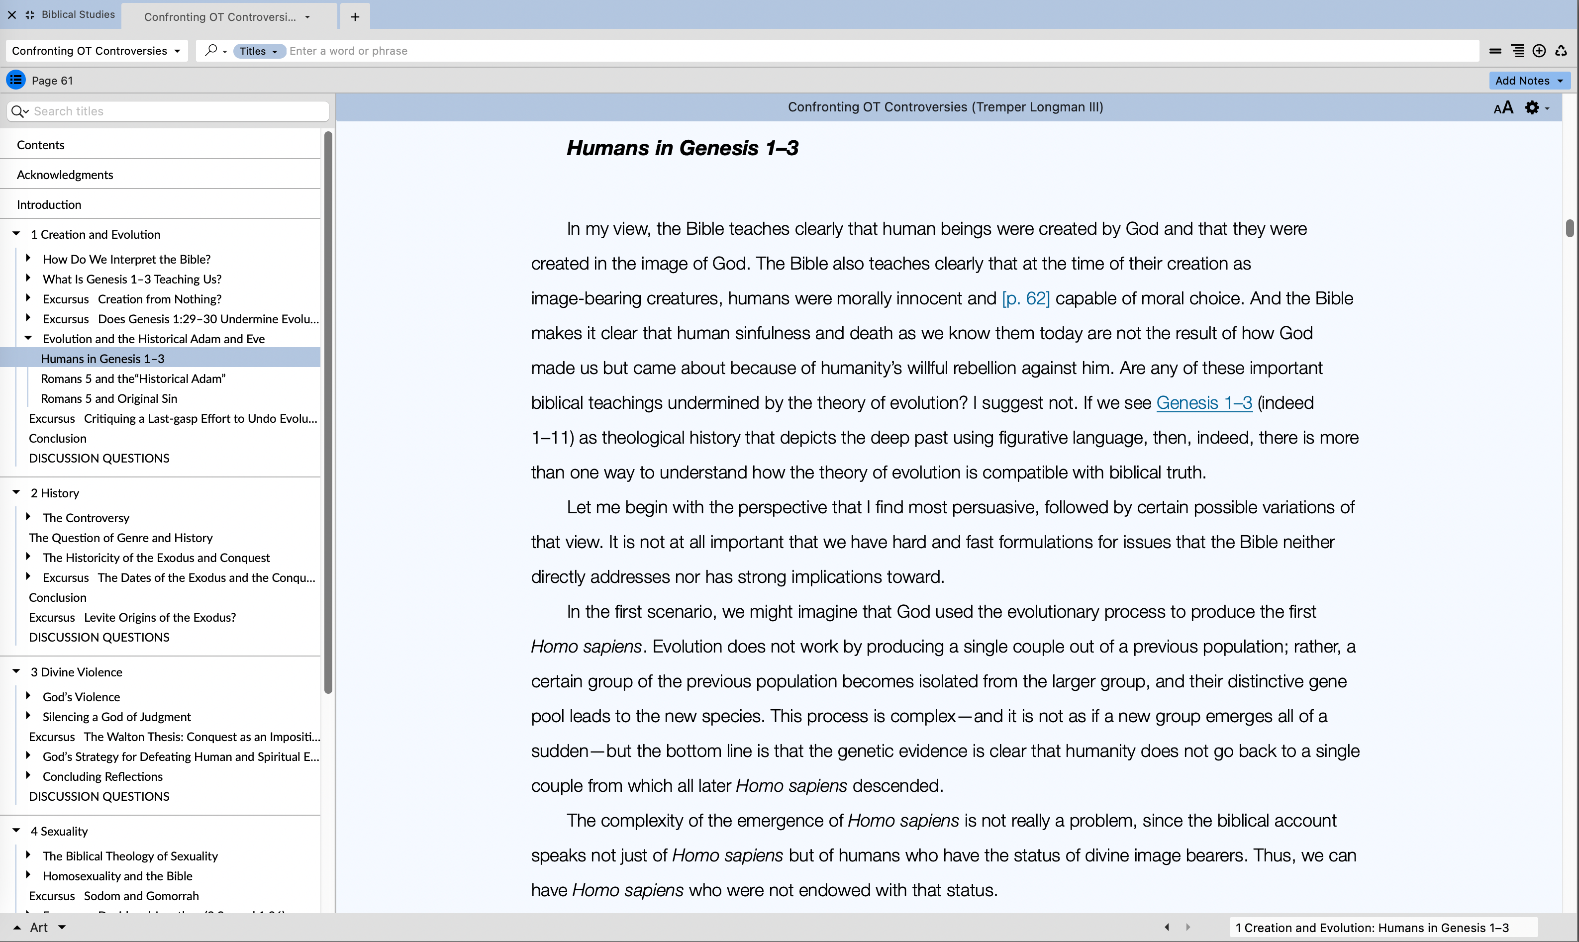Click the recycle icon in the toolbar

pos(1561,51)
